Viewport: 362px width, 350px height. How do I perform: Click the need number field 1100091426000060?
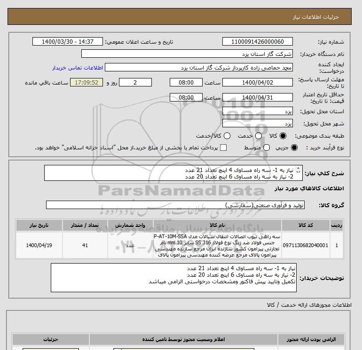pos(258,41)
